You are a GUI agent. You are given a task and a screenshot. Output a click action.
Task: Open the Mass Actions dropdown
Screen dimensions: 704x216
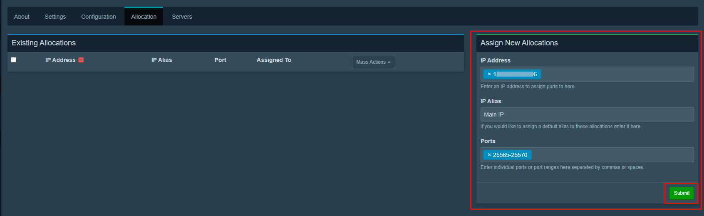coord(373,62)
